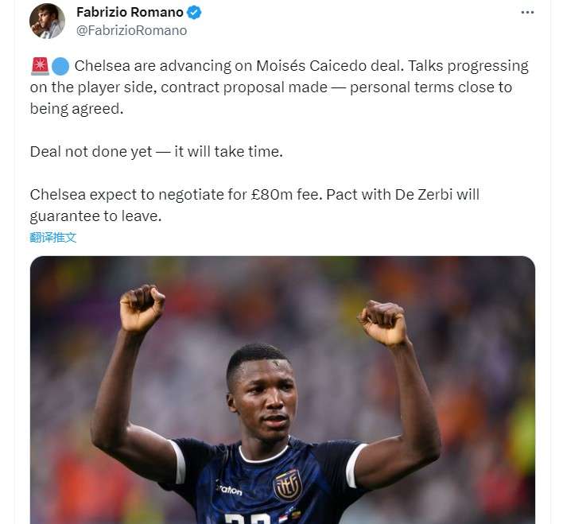Open the attached player photo

click(x=282, y=390)
